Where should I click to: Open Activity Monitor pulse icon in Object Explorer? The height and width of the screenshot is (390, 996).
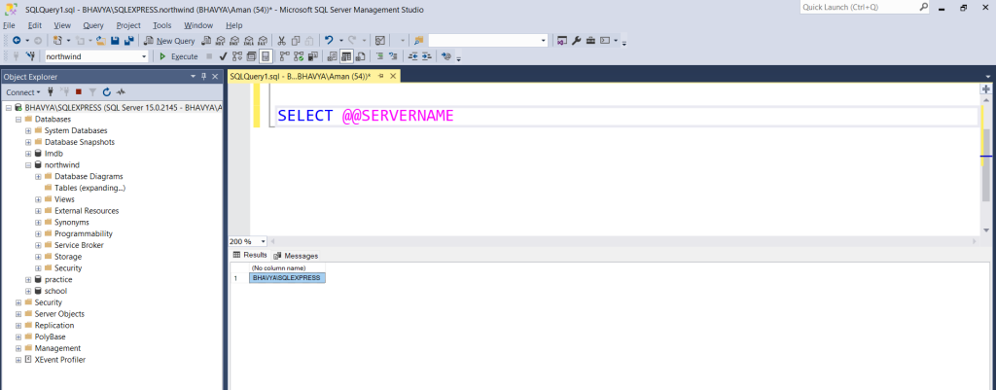[121, 92]
